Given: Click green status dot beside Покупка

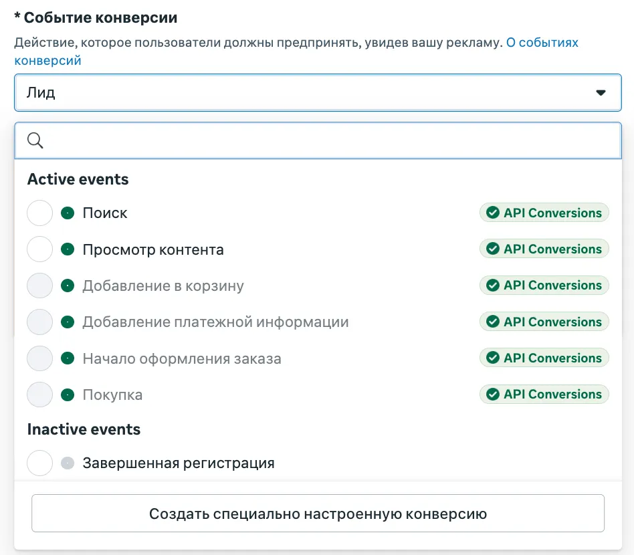Looking at the screenshot, I should [68, 395].
